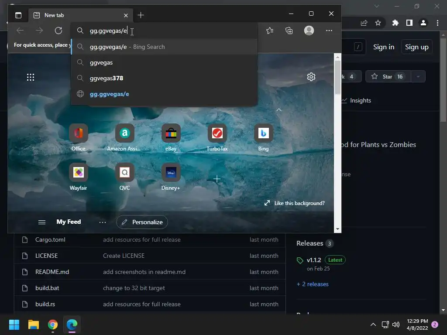Open Star list dropdown arrow on GitHub

418,76
